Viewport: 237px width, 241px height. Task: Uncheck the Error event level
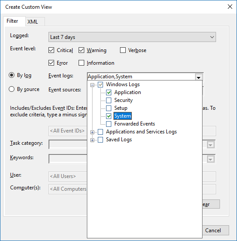[x=51, y=63]
